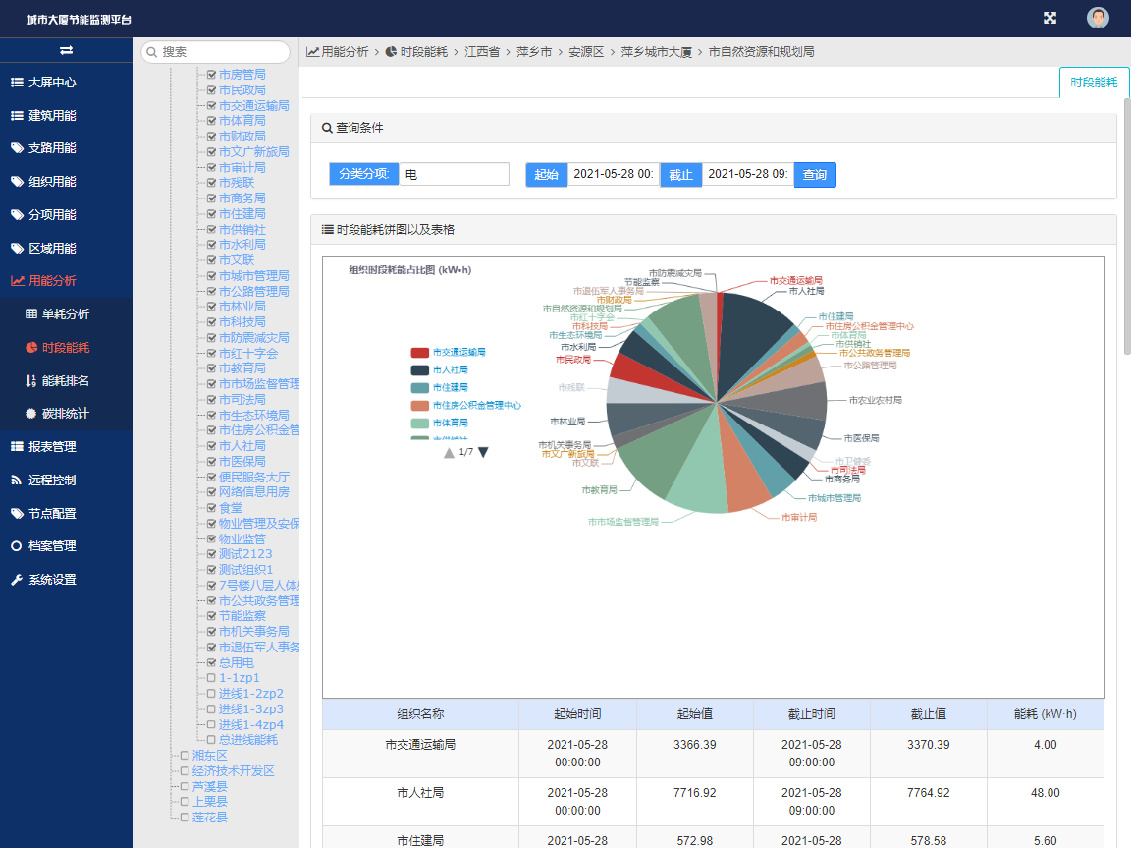Check the 湘东区 district checkbox
The image size is (1131, 848).
tap(185, 756)
